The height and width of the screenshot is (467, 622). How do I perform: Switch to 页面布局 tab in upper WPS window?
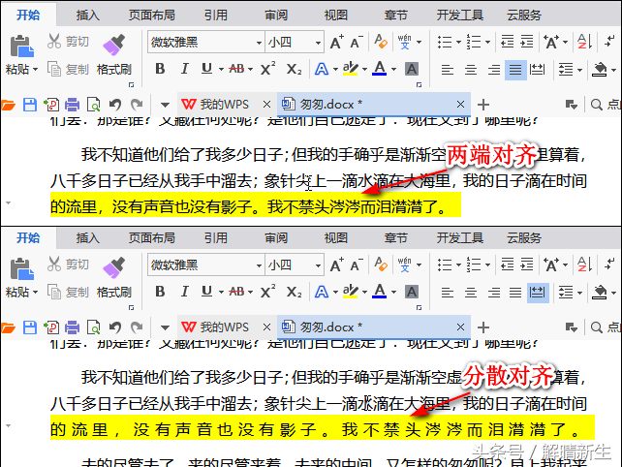(151, 16)
